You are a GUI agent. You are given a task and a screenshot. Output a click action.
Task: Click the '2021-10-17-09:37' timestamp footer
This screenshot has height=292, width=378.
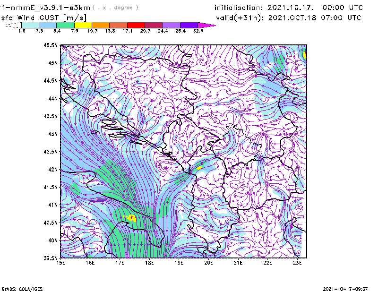coord(345,289)
